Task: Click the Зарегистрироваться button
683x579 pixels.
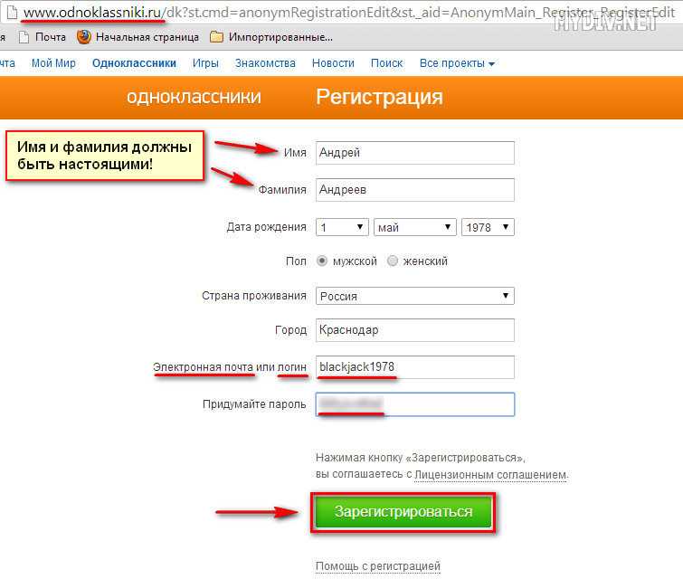Action: [x=403, y=512]
